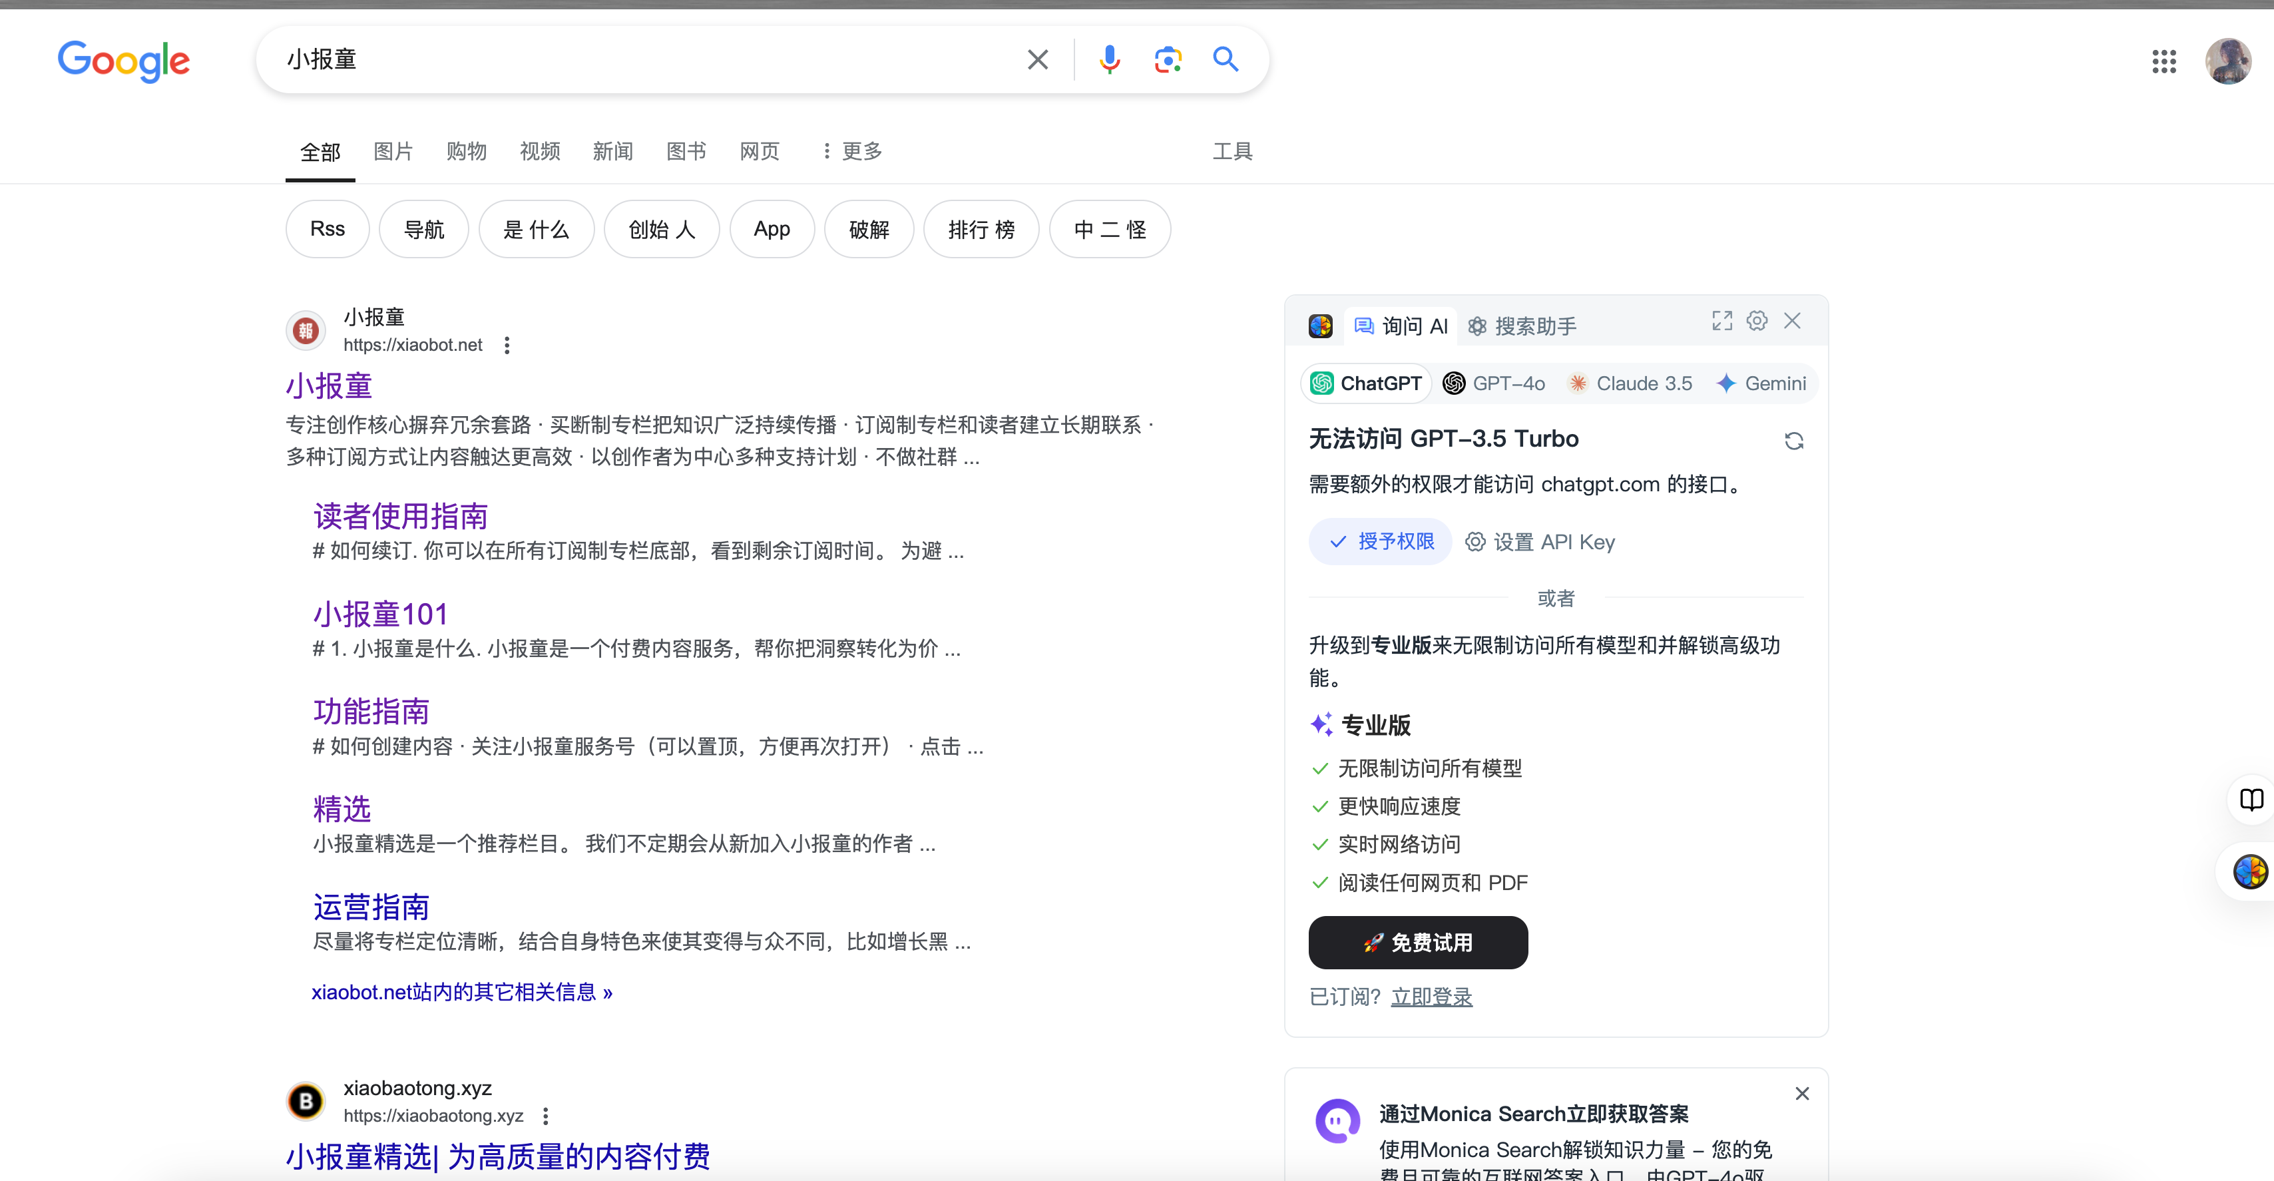Image resolution: width=2274 pixels, height=1181 pixels.
Task: Clear the search box with X icon
Action: point(1038,59)
